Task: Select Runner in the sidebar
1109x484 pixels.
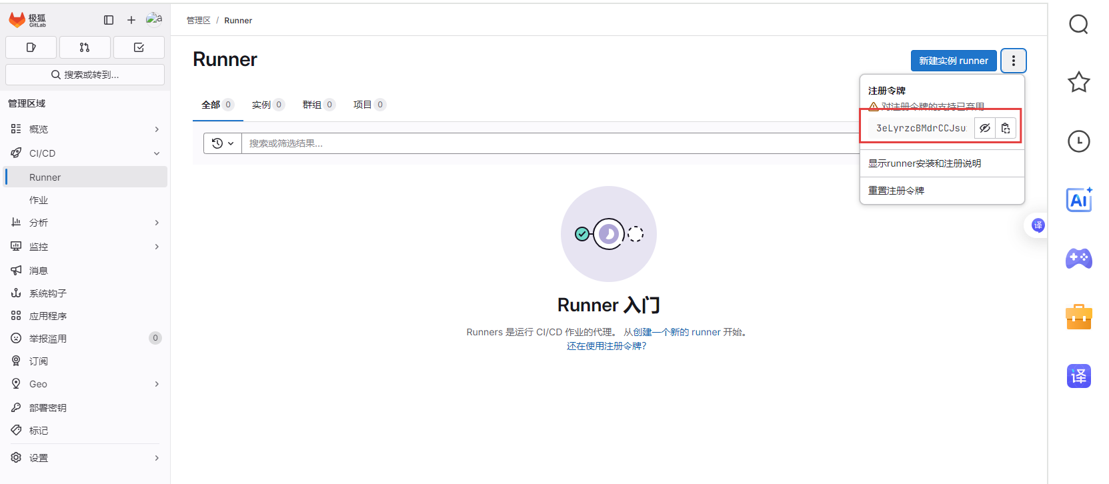Action: tap(85, 177)
